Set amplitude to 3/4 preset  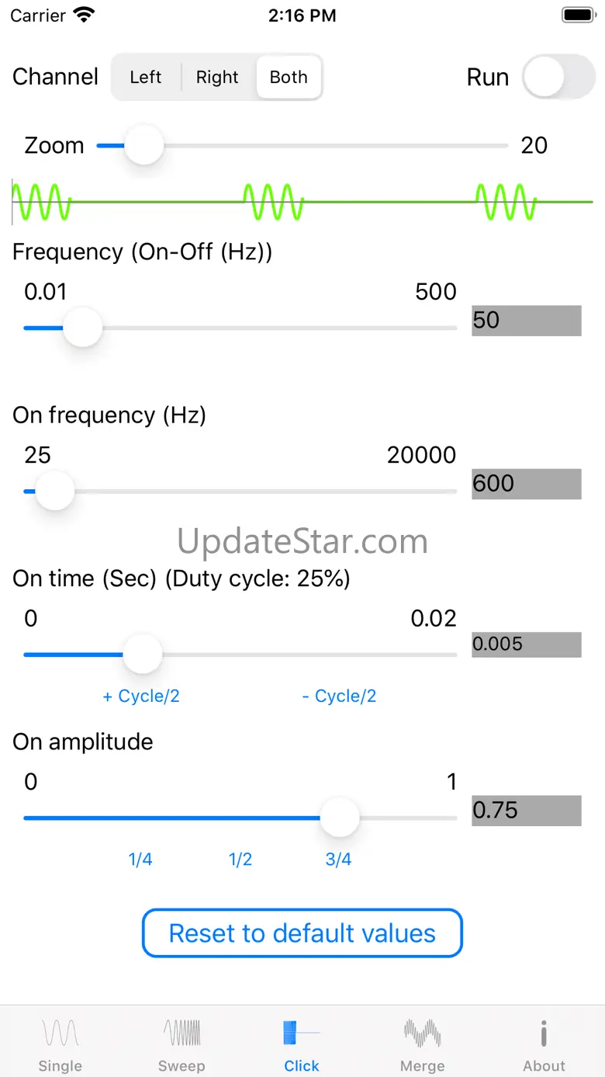tap(338, 859)
